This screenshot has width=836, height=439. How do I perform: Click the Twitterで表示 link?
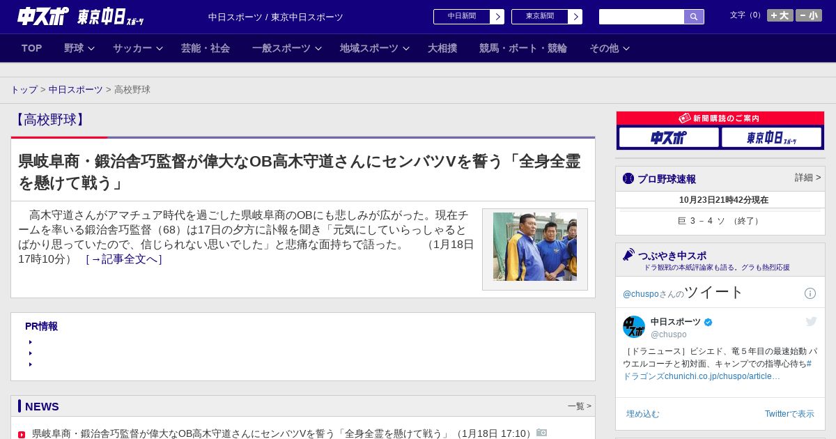pyautogui.click(x=789, y=414)
